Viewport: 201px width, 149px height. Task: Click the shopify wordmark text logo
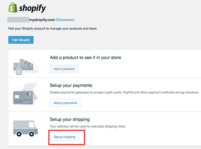(32, 8)
